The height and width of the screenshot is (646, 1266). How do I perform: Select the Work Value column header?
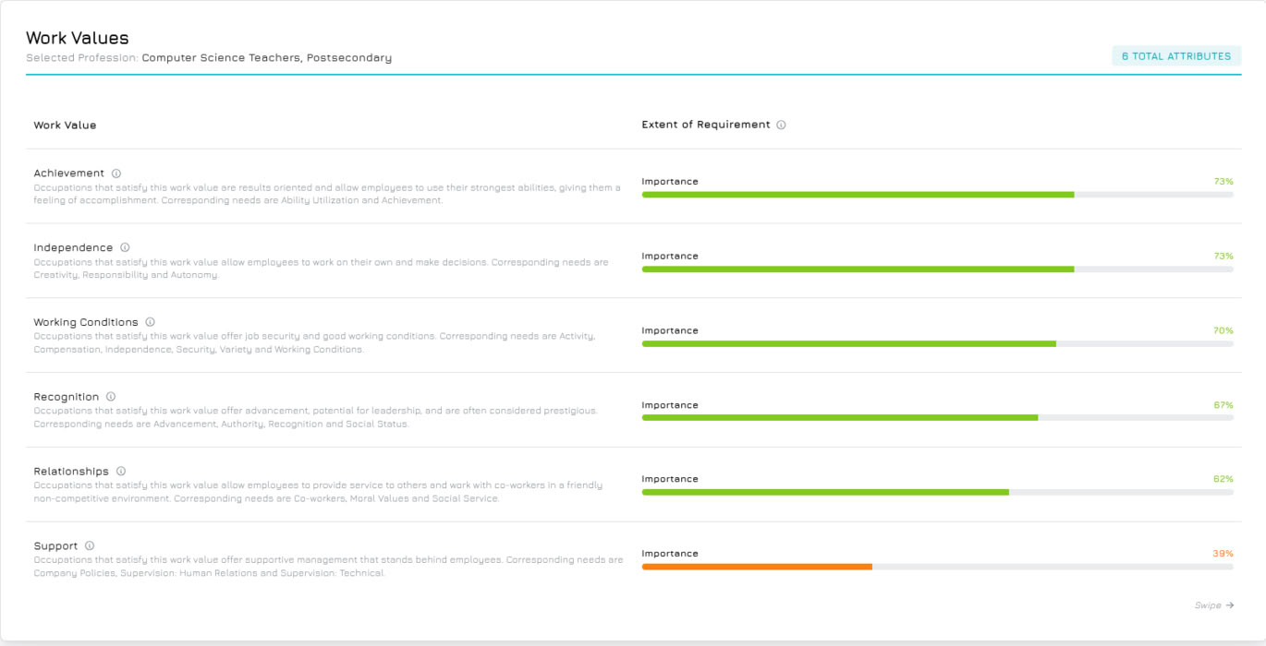coord(65,126)
